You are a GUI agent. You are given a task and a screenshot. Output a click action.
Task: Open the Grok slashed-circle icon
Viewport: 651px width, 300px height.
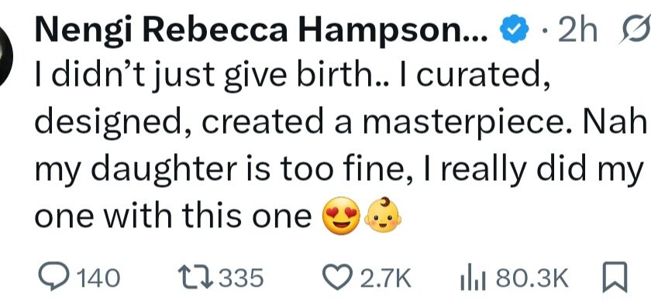point(635,31)
